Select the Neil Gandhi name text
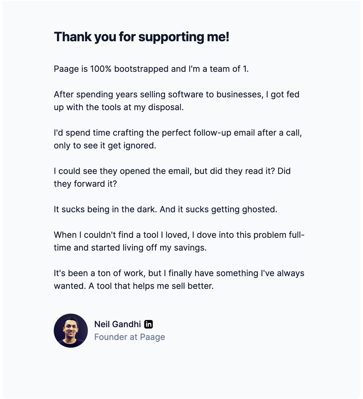 (117, 324)
